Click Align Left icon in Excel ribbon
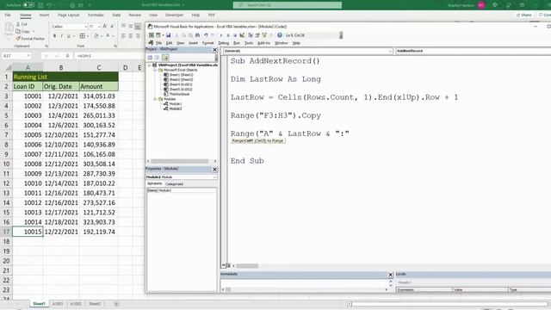This screenshot has width=551, height=310. [x=123, y=36]
